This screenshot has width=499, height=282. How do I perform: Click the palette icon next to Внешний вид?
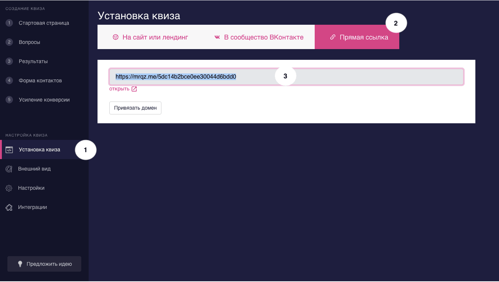point(9,169)
